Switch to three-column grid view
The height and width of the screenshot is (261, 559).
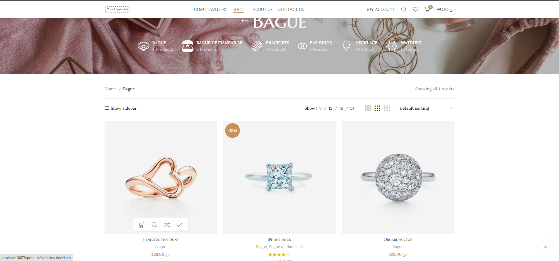(x=377, y=108)
